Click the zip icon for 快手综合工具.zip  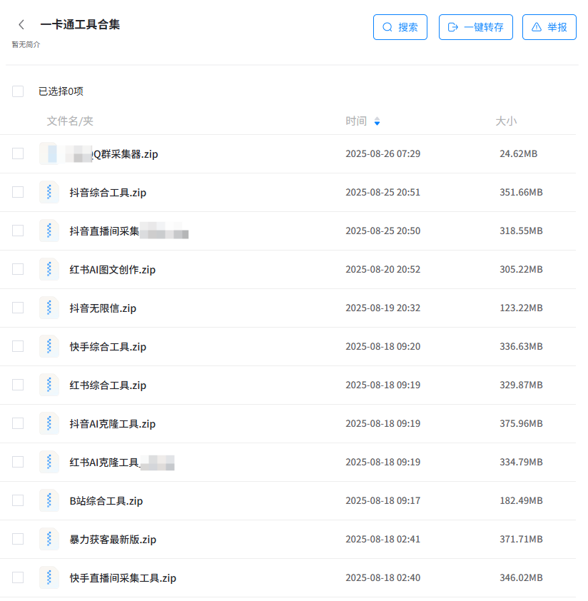coord(49,346)
